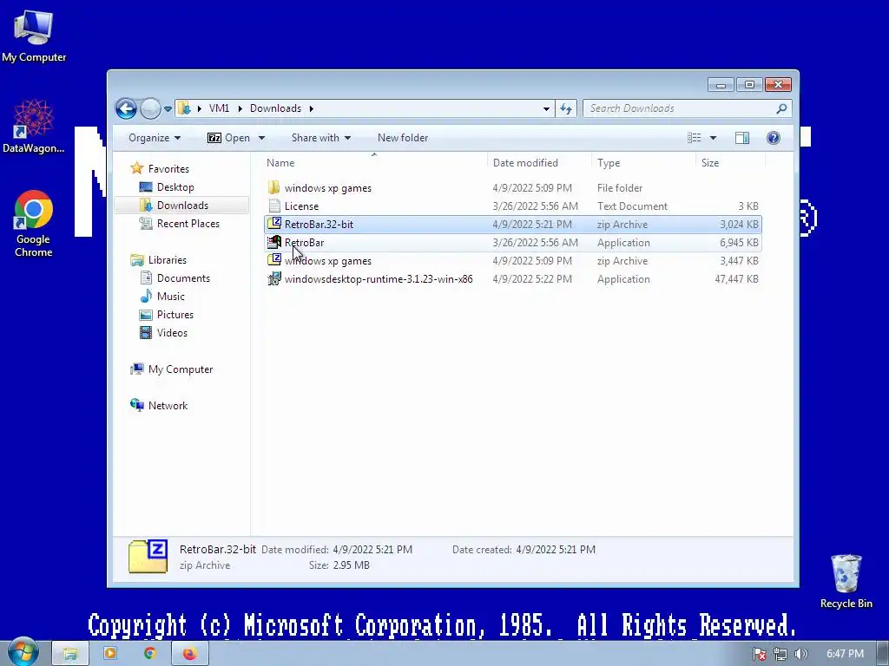Open the recent pages dropdown arrow
The height and width of the screenshot is (666, 889).
click(x=168, y=108)
